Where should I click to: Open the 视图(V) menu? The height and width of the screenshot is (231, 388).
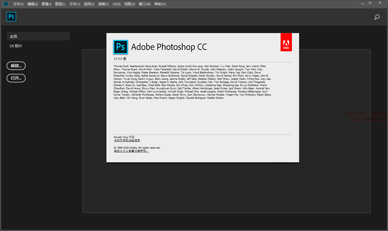click(x=130, y=4)
